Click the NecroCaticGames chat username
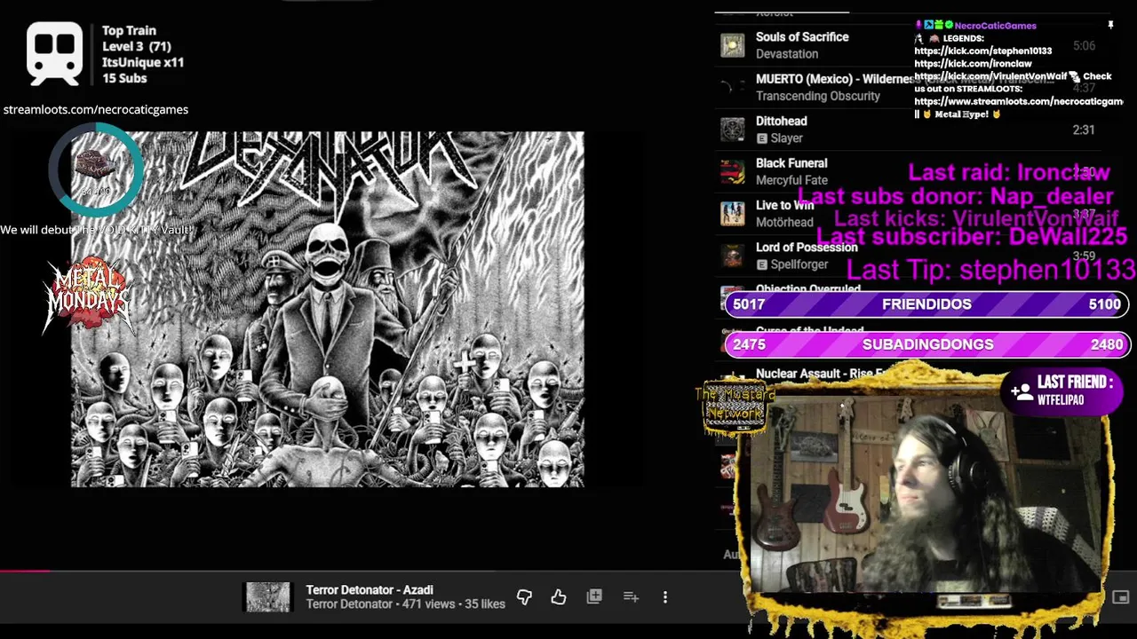The width and height of the screenshot is (1137, 639). point(995,26)
